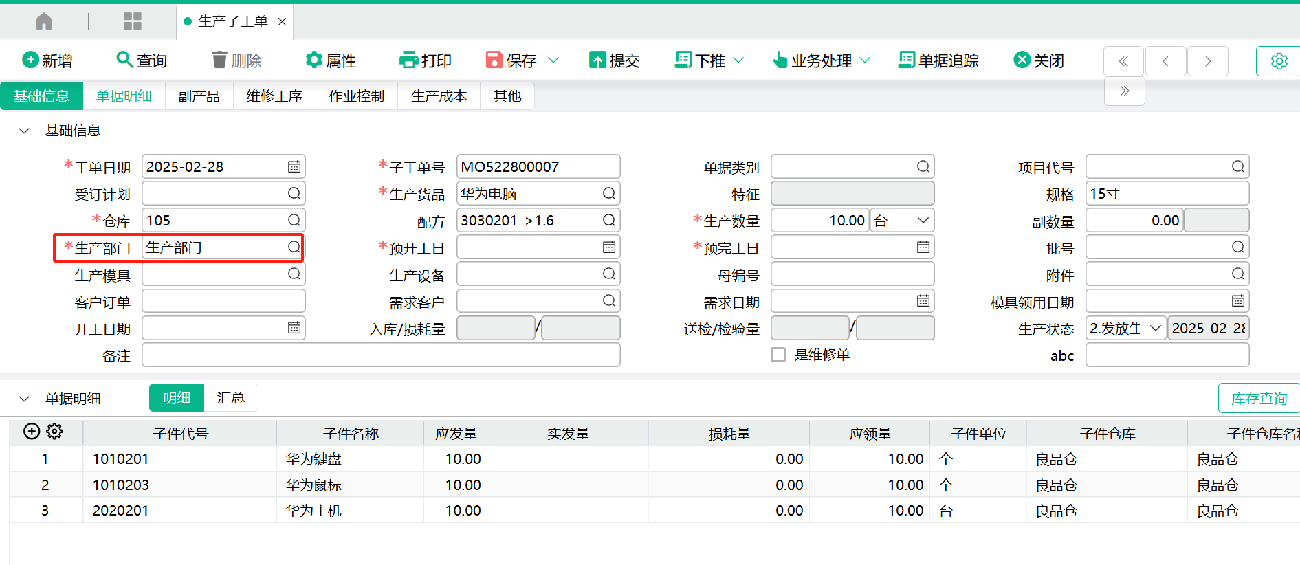Click the 客户订单 input field
This screenshot has width=1300, height=565.
point(223,301)
